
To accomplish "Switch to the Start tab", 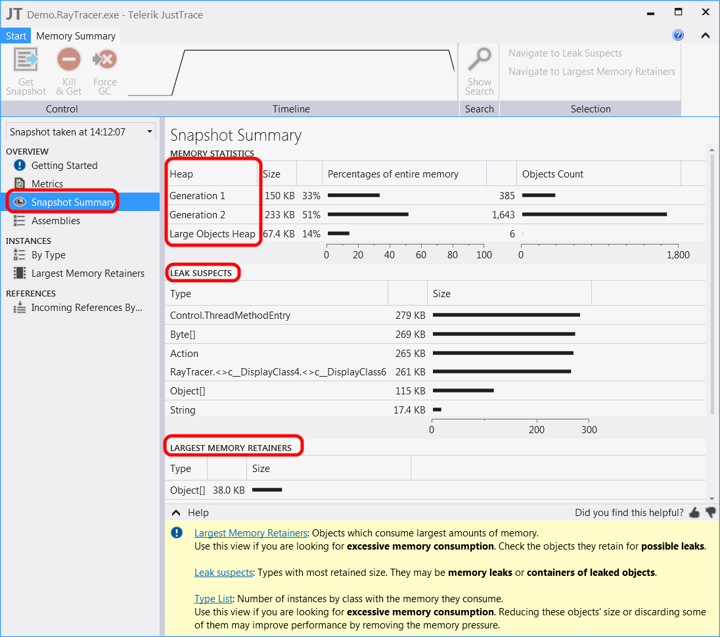I will 16,36.
